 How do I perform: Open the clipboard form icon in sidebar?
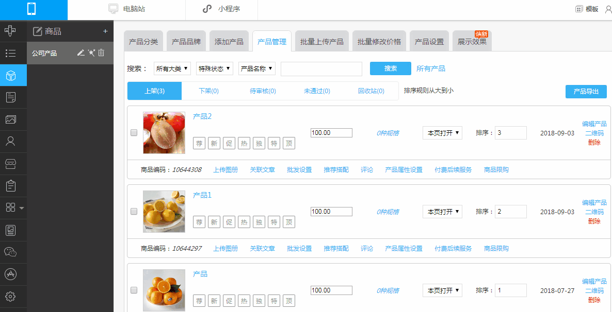(x=11, y=186)
